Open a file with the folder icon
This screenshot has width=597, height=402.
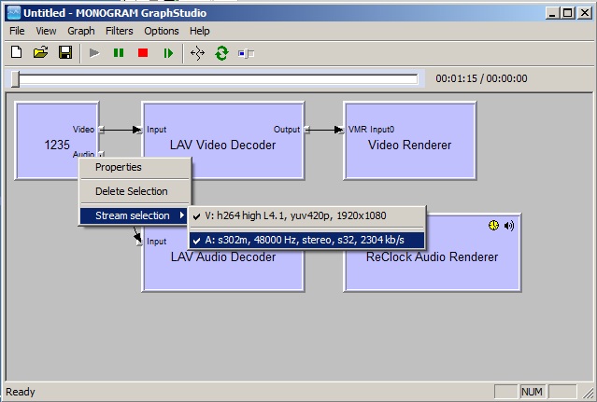pyautogui.click(x=41, y=52)
